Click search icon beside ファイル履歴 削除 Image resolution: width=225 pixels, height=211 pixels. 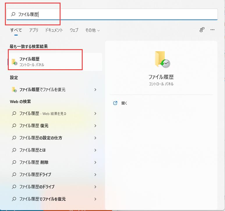click(14, 162)
